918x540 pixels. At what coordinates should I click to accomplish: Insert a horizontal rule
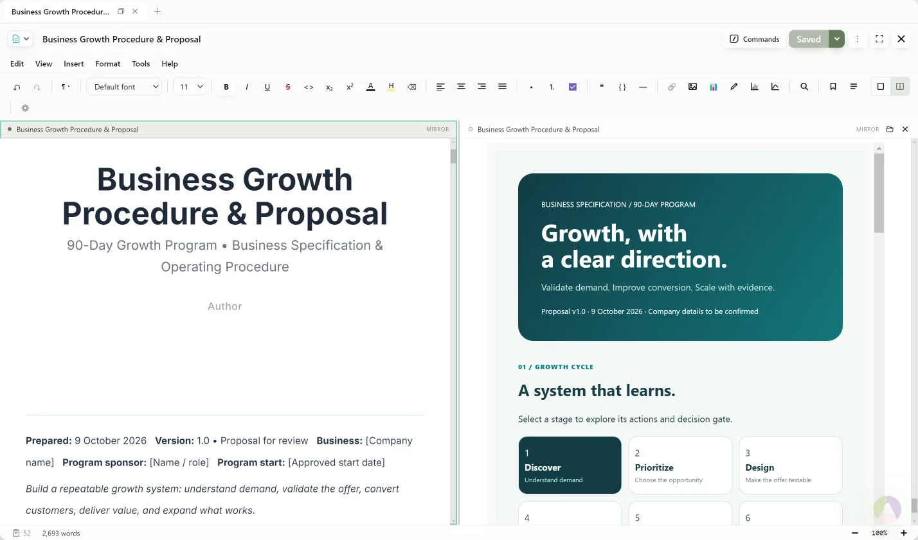coord(643,87)
